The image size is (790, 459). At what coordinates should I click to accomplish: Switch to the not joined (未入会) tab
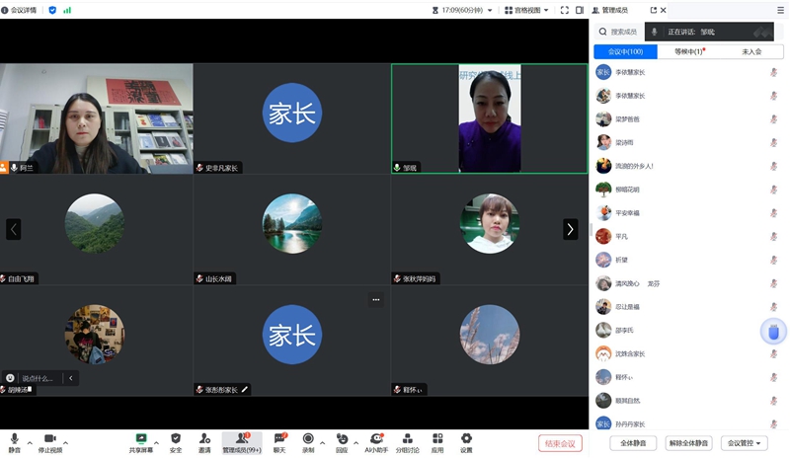(x=751, y=51)
